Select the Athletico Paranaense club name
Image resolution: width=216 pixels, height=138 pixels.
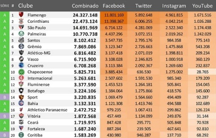click(x=47, y=110)
